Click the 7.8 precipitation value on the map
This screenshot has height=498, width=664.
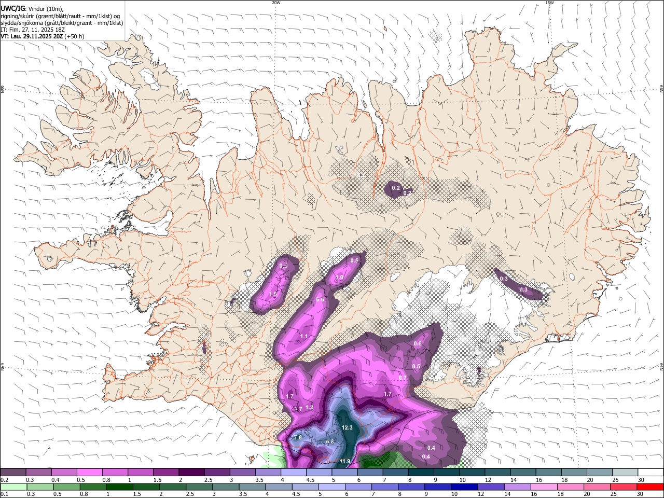[298, 438]
